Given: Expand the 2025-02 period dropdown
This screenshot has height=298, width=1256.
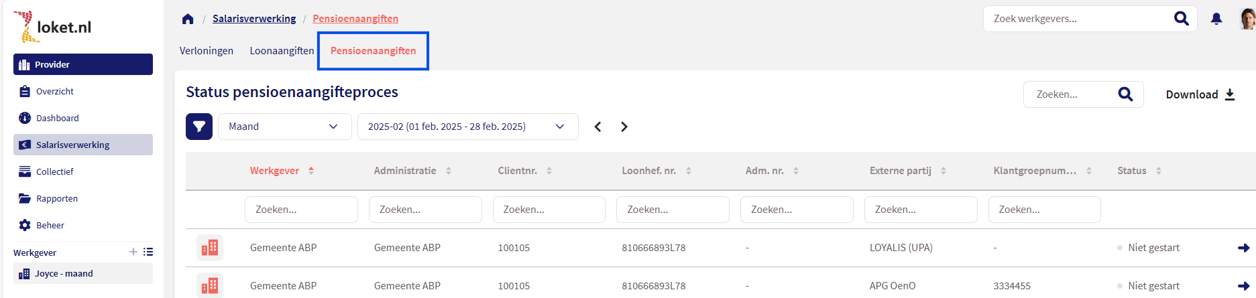Looking at the screenshot, I should (x=467, y=127).
